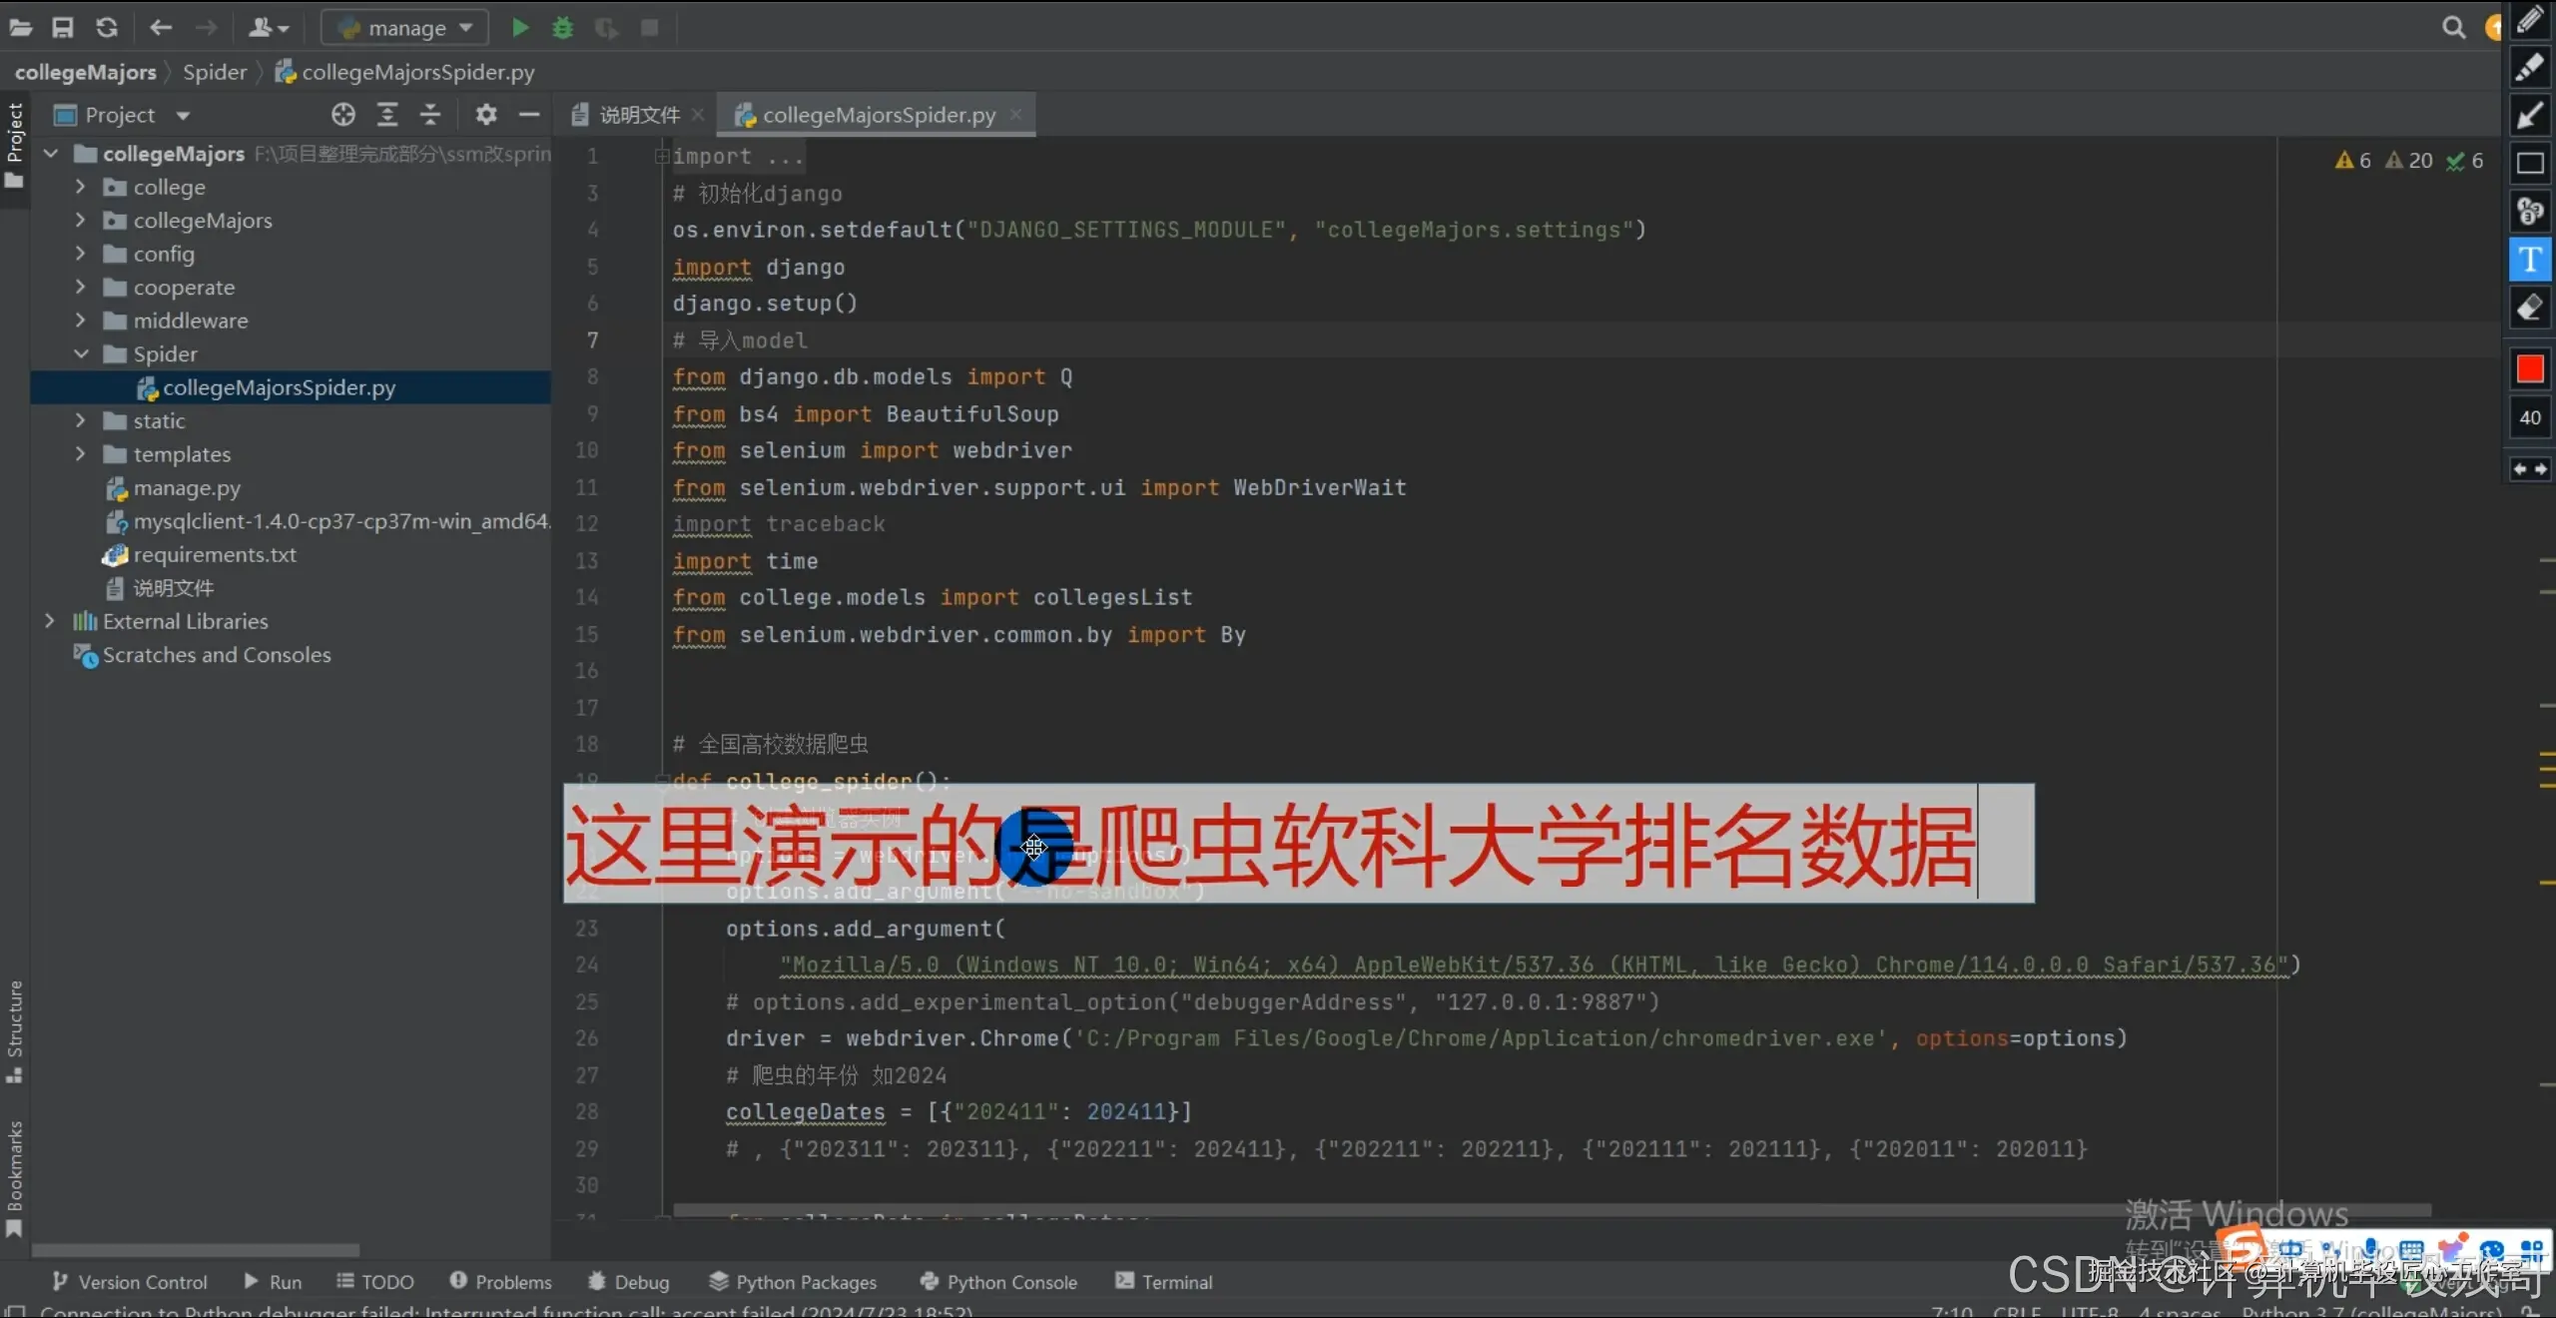The height and width of the screenshot is (1318, 2556).
Task: Click the Save All toolbar icon
Action: pyautogui.click(x=63, y=28)
